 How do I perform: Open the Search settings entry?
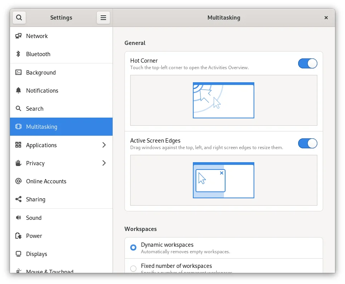click(x=35, y=109)
